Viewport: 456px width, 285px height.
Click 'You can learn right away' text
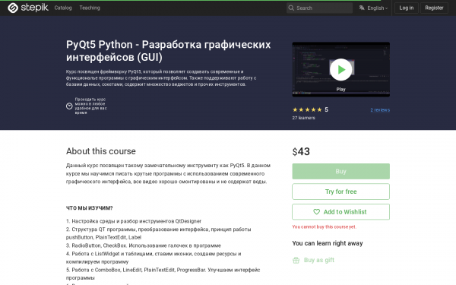(x=328, y=243)
